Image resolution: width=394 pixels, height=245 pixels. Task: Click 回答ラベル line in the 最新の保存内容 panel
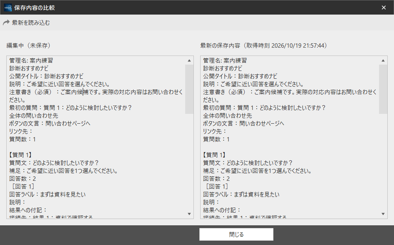pyautogui.click(x=241, y=194)
